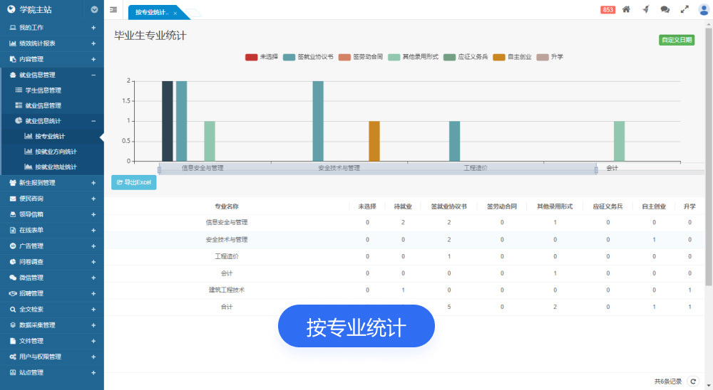Open the 853 notification badge
This screenshot has width=713, height=390.
(x=607, y=9)
